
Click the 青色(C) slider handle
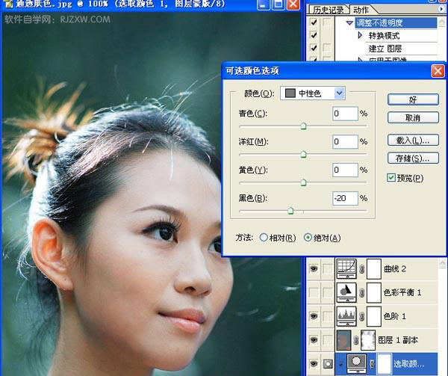coord(303,126)
